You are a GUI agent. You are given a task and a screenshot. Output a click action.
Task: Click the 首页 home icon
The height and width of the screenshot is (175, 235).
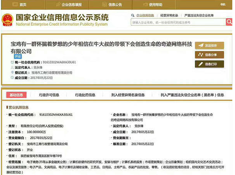tap(15, 5)
